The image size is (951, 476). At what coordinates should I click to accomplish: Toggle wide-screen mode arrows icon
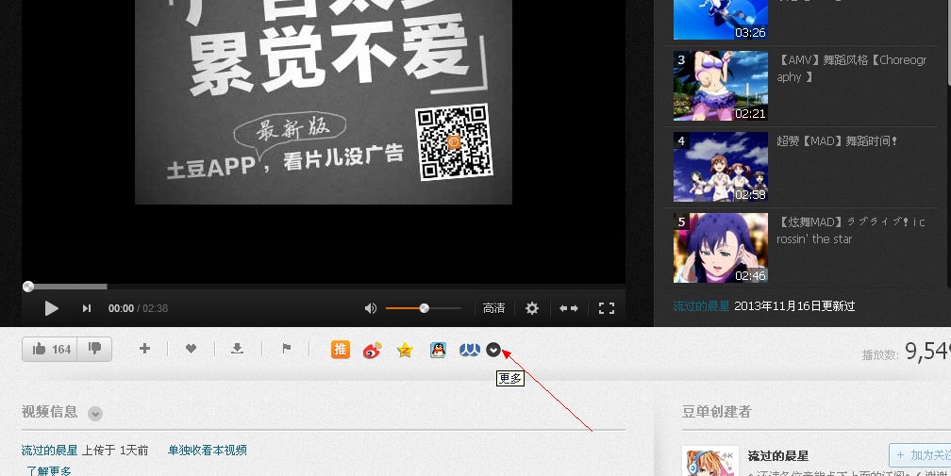pyautogui.click(x=568, y=308)
